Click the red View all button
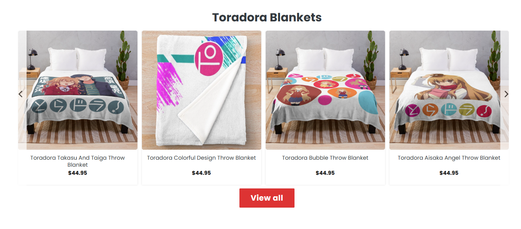The height and width of the screenshot is (229, 521). (x=267, y=198)
